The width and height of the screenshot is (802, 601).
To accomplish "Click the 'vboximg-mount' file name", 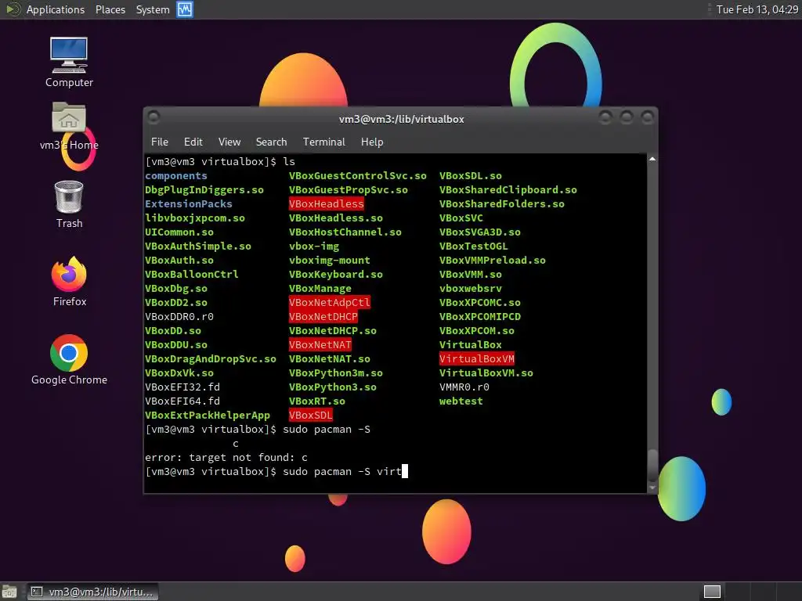I will pos(330,260).
